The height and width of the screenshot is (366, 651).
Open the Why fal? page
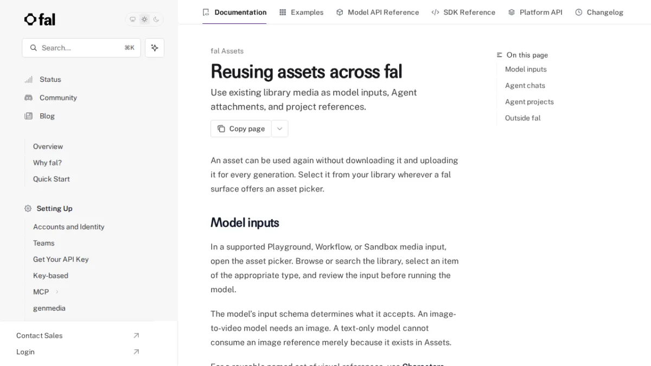click(47, 163)
